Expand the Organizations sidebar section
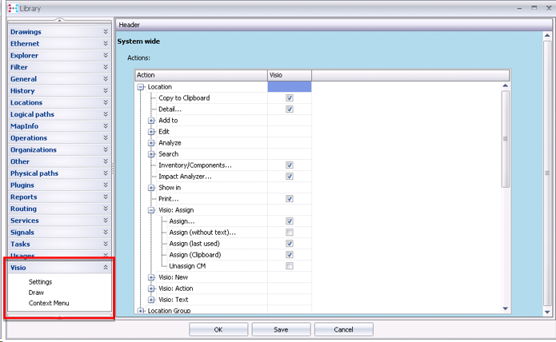 coord(59,149)
